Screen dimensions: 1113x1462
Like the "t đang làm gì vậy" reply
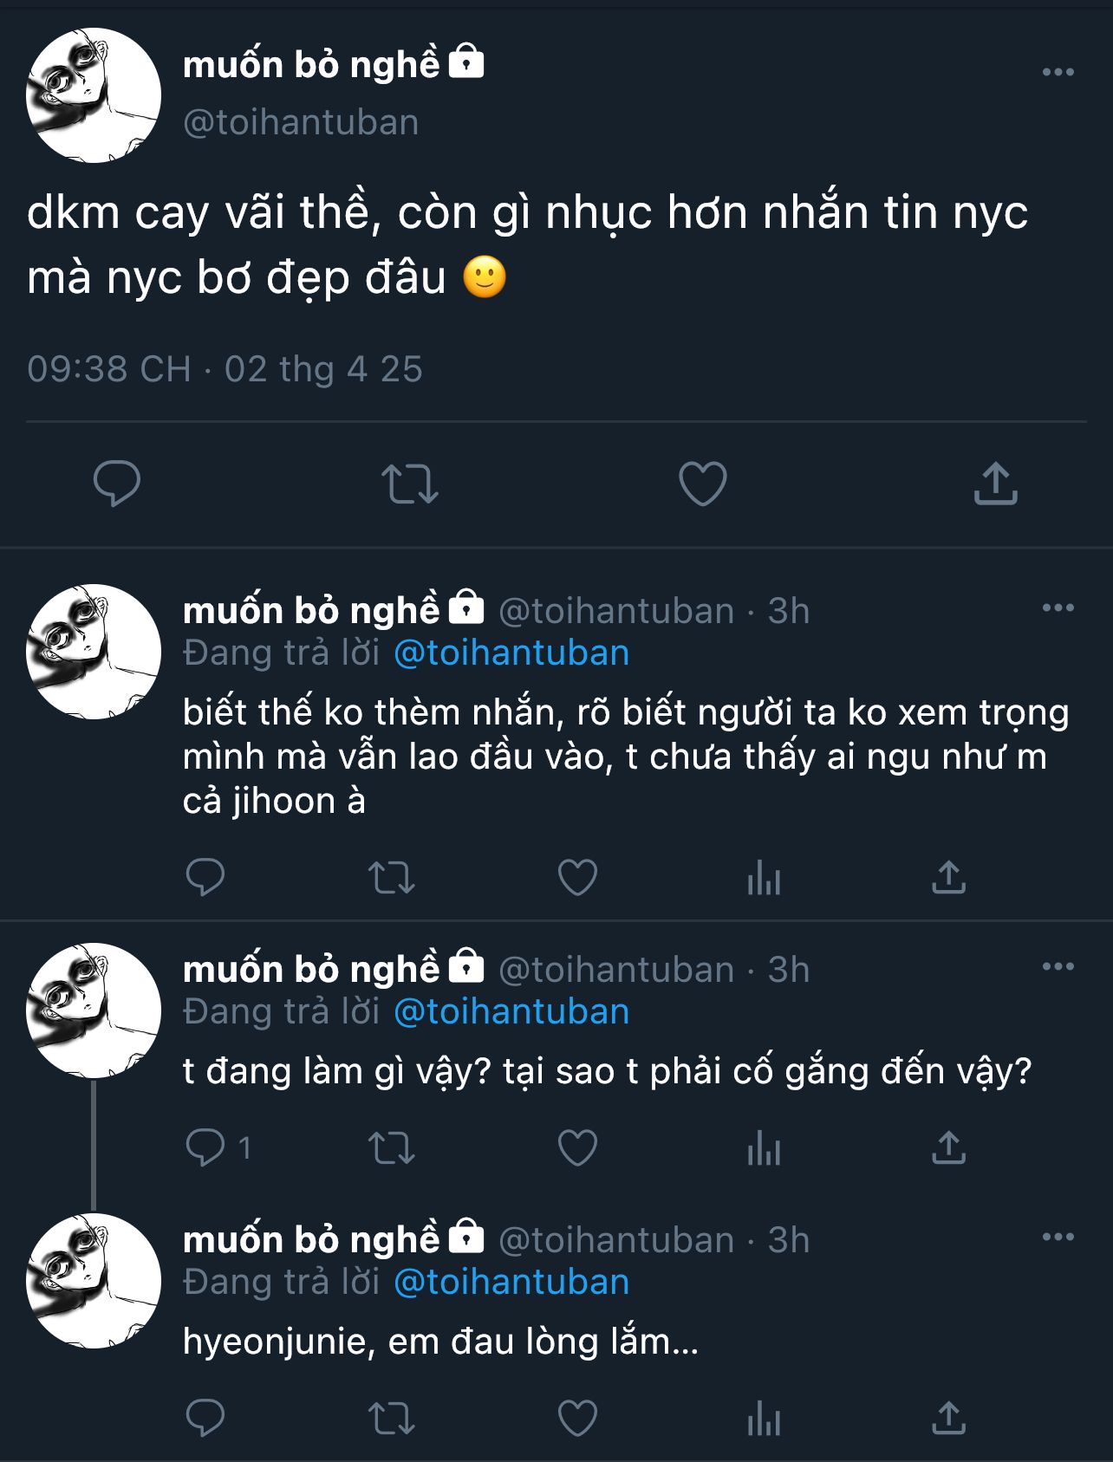coord(577,1148)
